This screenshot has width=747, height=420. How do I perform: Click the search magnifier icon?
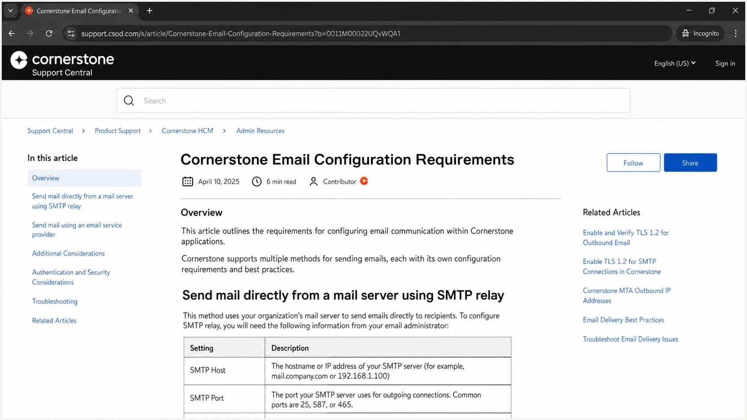pos(129,101)
